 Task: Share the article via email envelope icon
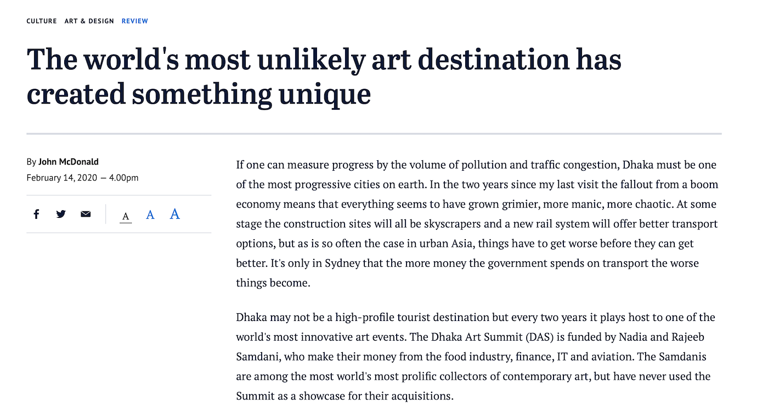pyautogui.click(x=86, y=214)
